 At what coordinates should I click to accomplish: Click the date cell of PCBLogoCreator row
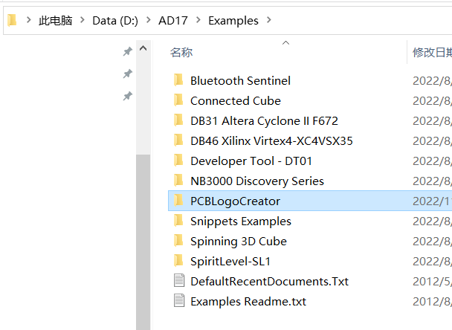click(432, 201)
